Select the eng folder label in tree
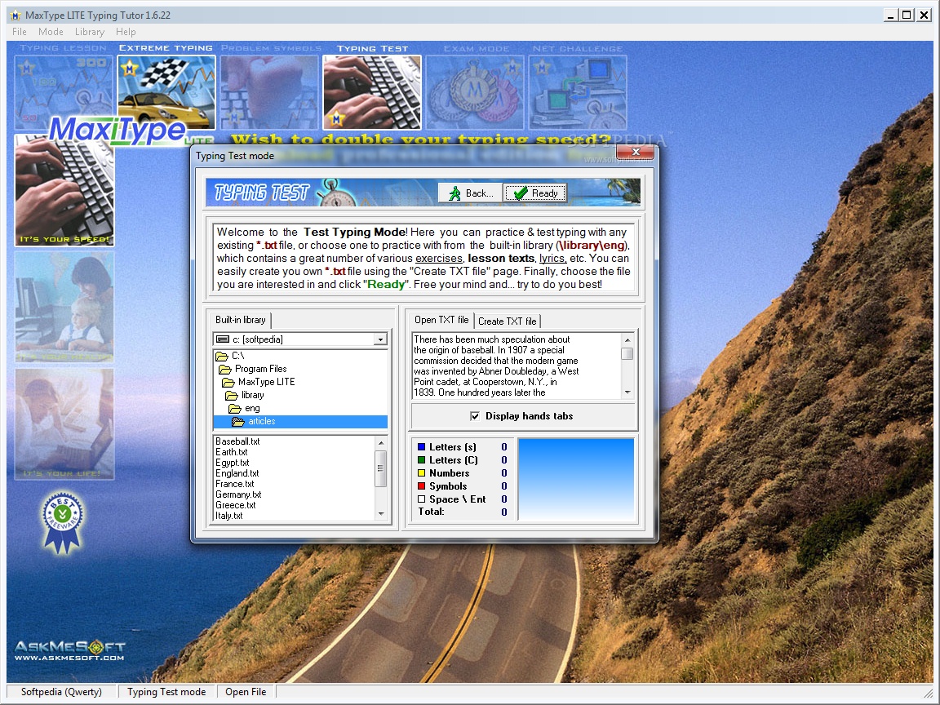The width and height of the screenshot is (940, 705). [252, 408]
